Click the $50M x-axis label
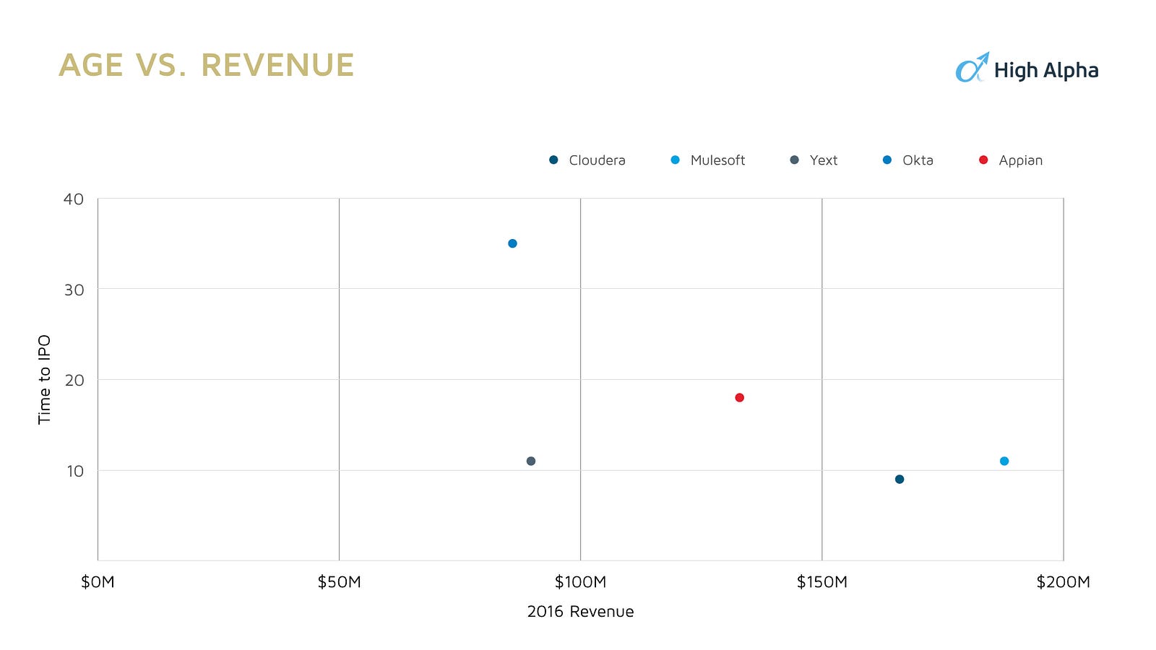The height and width of the screenshot is (650, 1156). click(x=339, y=582)
